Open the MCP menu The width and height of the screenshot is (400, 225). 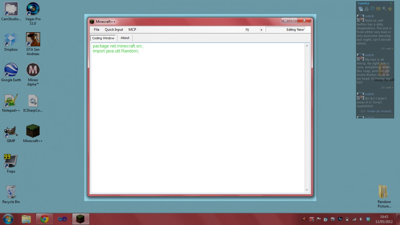132,29
